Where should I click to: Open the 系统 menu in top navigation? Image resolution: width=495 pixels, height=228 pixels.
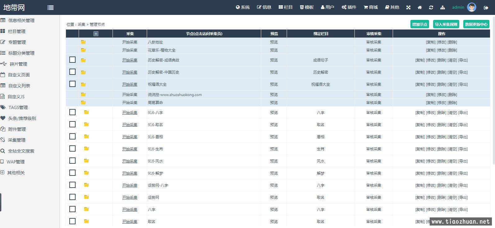pos(243,7)
